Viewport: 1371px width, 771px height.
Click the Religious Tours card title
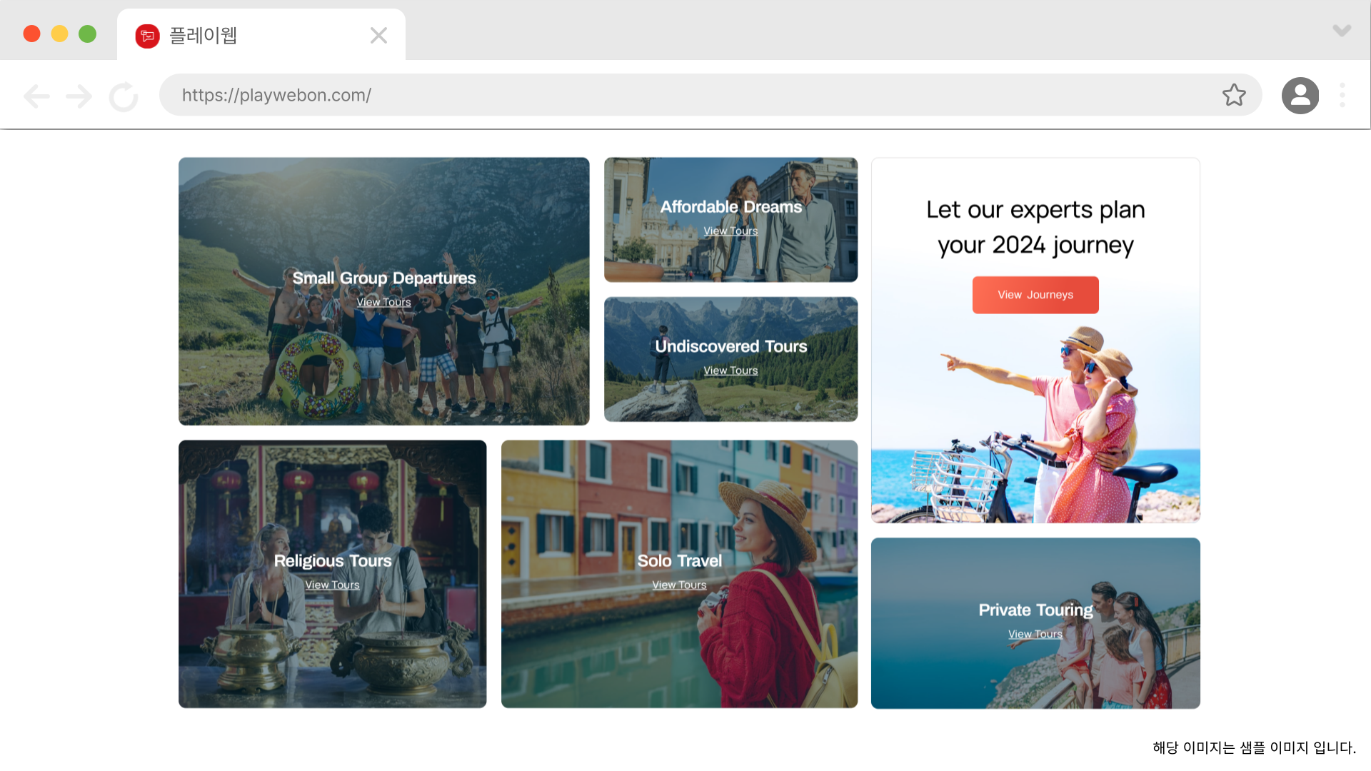click(x=333, y=561)
